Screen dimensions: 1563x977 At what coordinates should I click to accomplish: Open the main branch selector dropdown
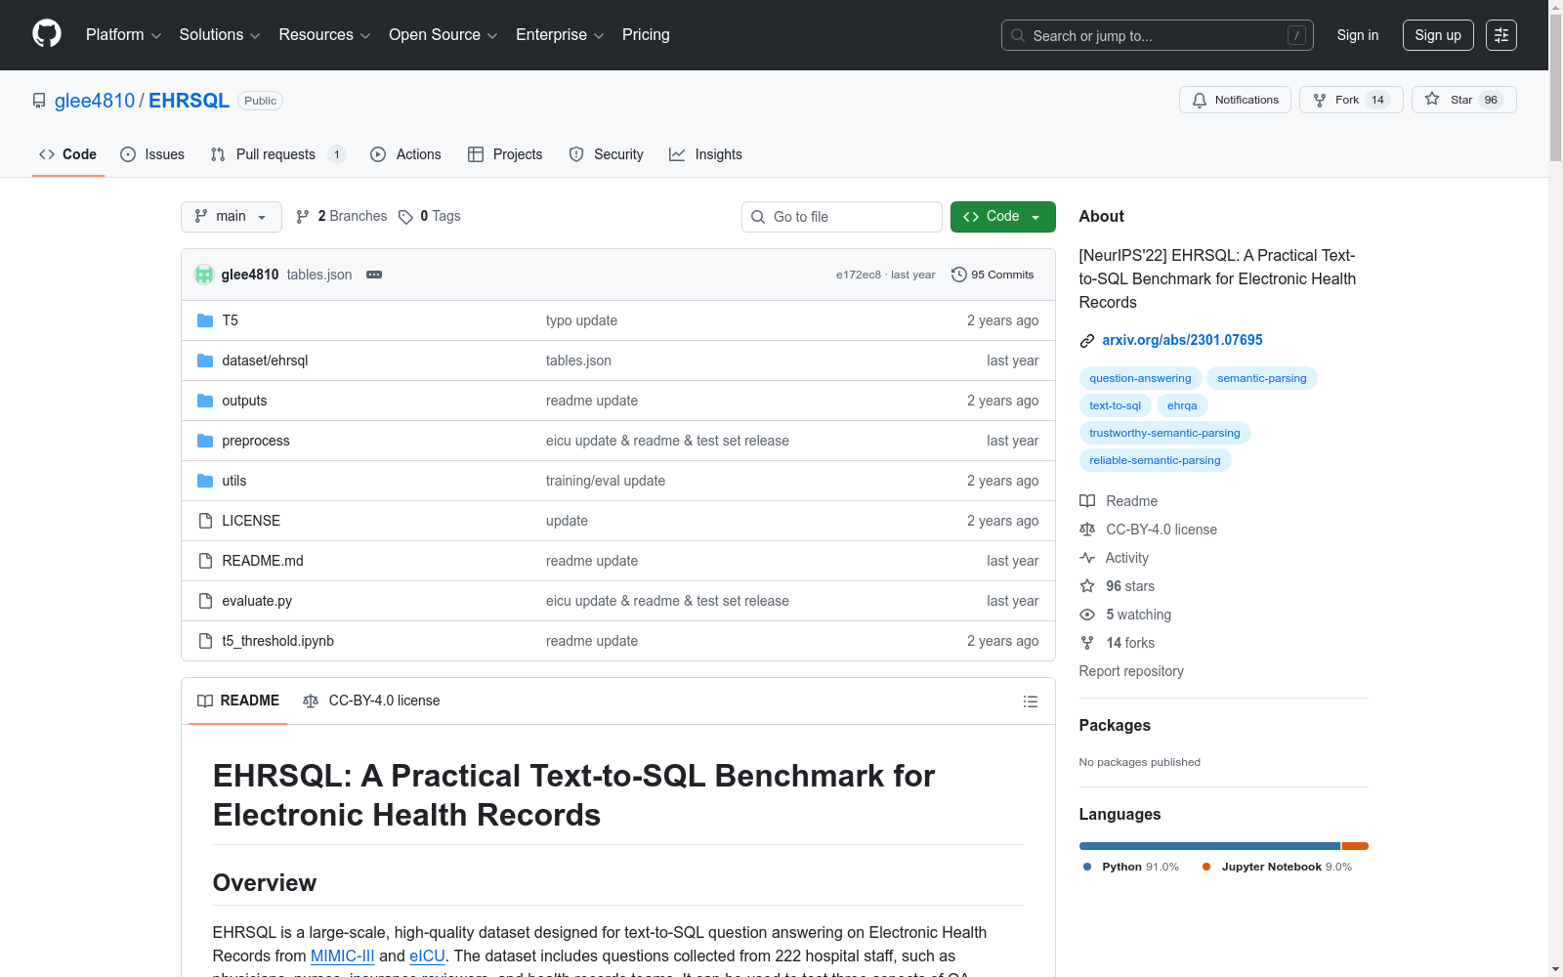[232, 217]
